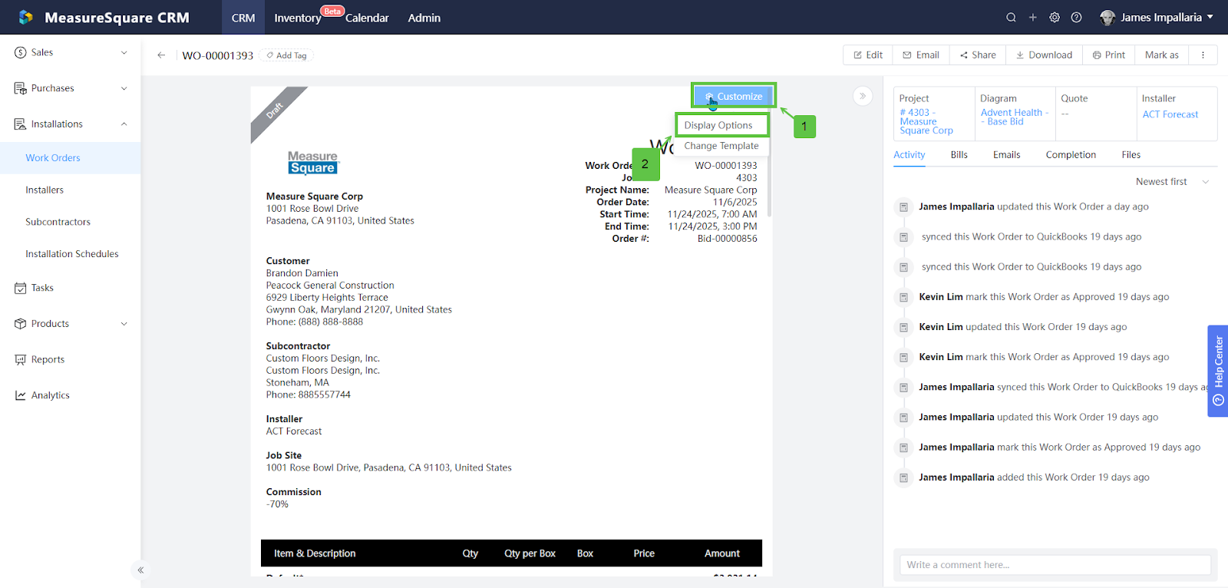Click the 'Write a comment here...' field
The height and width of the screenshot is (588, 1228).
tap(1055, 565)
